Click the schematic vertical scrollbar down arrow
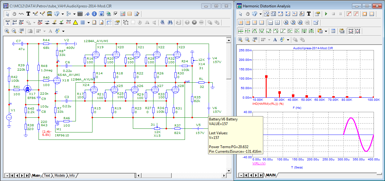Image resolution: width=385 pixels, height=181 pixels. click(x=228, y=170)
